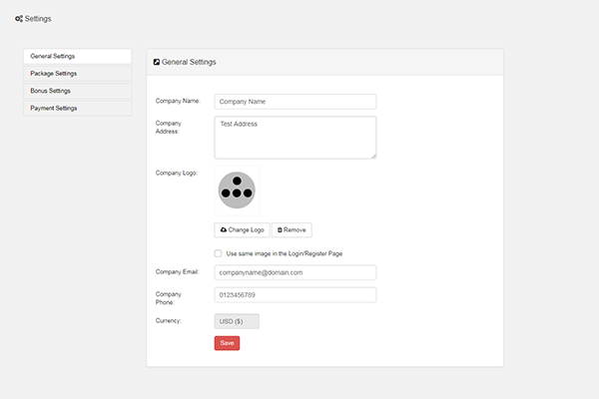Click the trash icon on Remove button
Viewport: 599px width, 399px height.
click(x=280, y=229)
